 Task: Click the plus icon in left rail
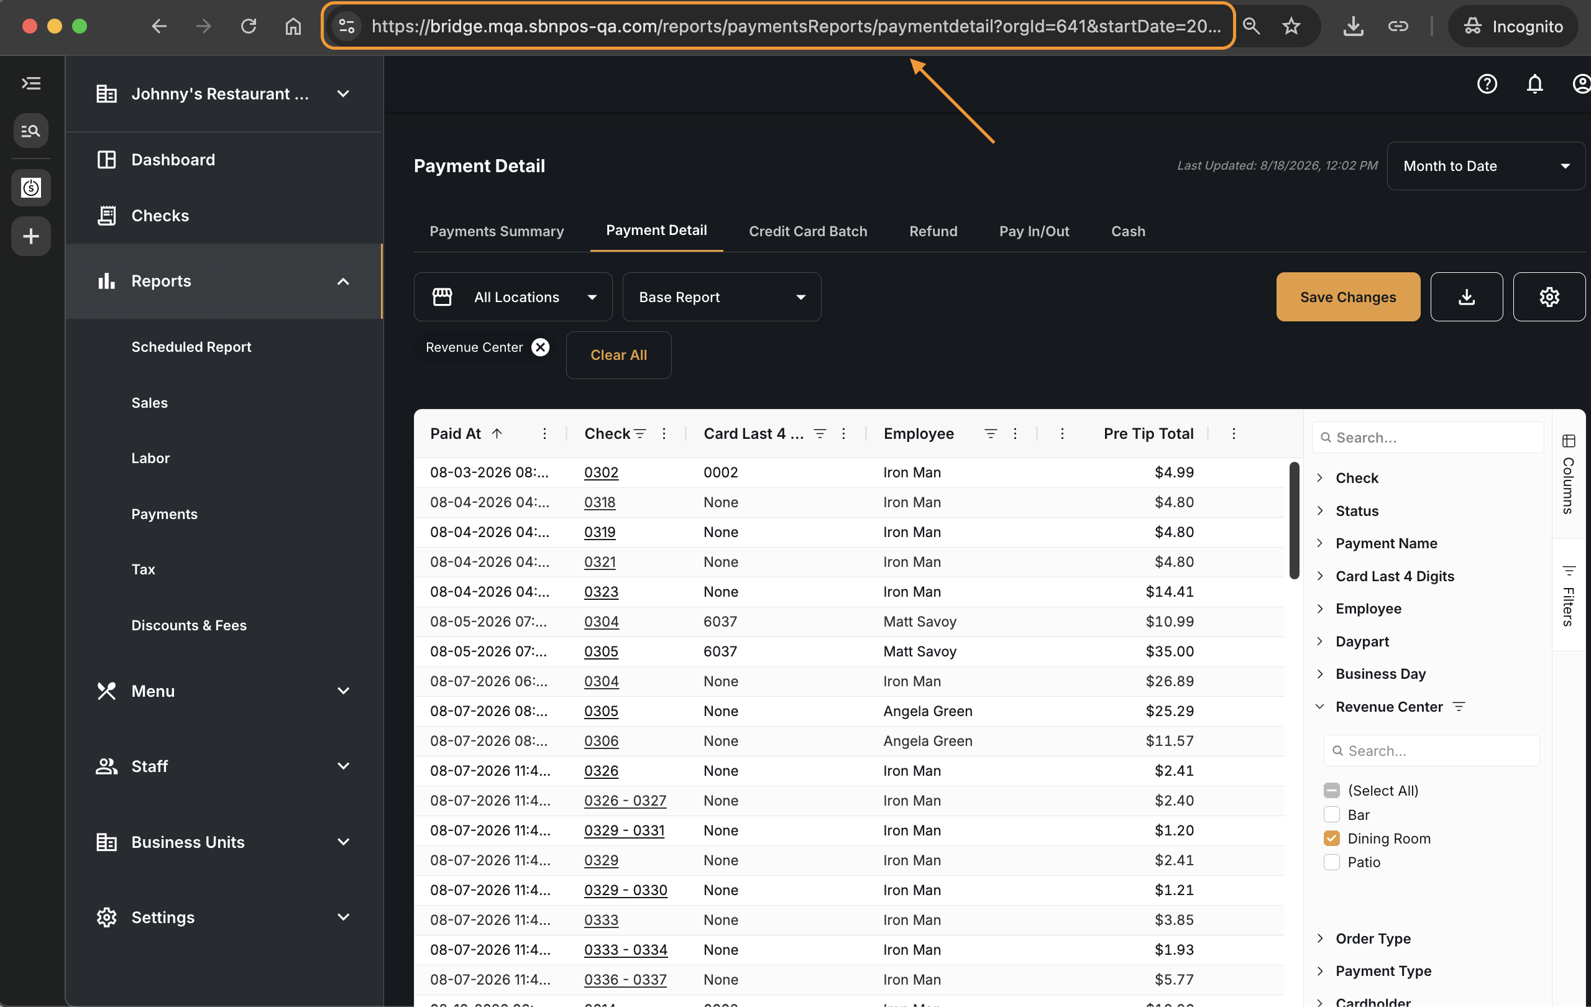[x=31, y=237]
